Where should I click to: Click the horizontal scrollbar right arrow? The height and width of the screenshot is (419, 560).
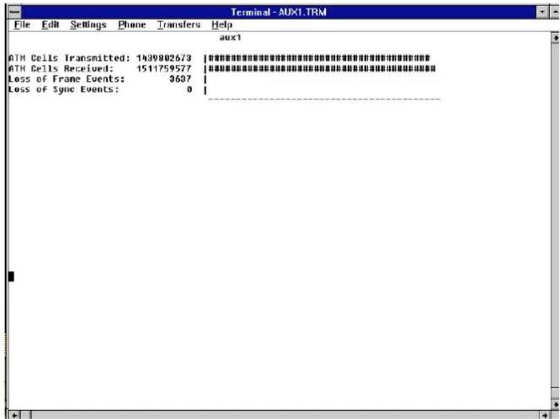point(545,415)
